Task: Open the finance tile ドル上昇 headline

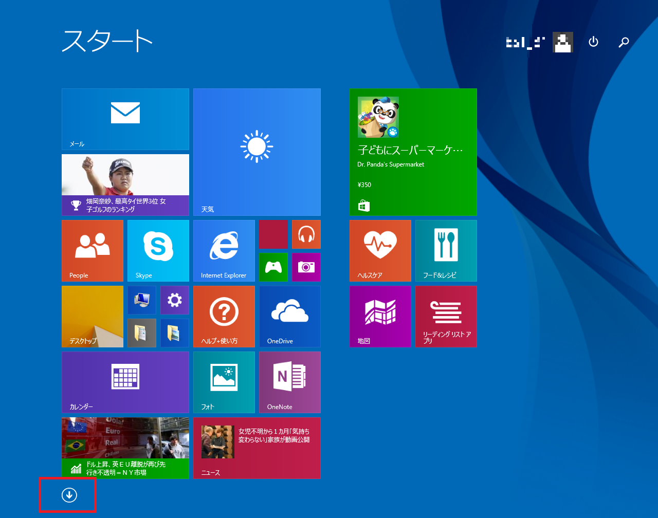Action: pos(125,448)
